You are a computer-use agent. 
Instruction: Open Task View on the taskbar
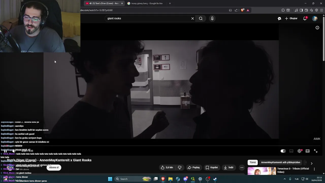coord(156,179)
